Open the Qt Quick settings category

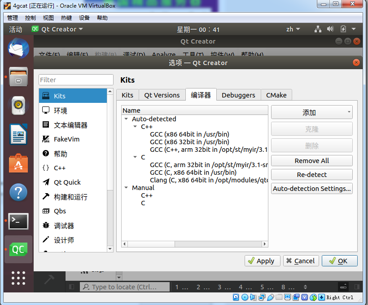tap(73, 182)
